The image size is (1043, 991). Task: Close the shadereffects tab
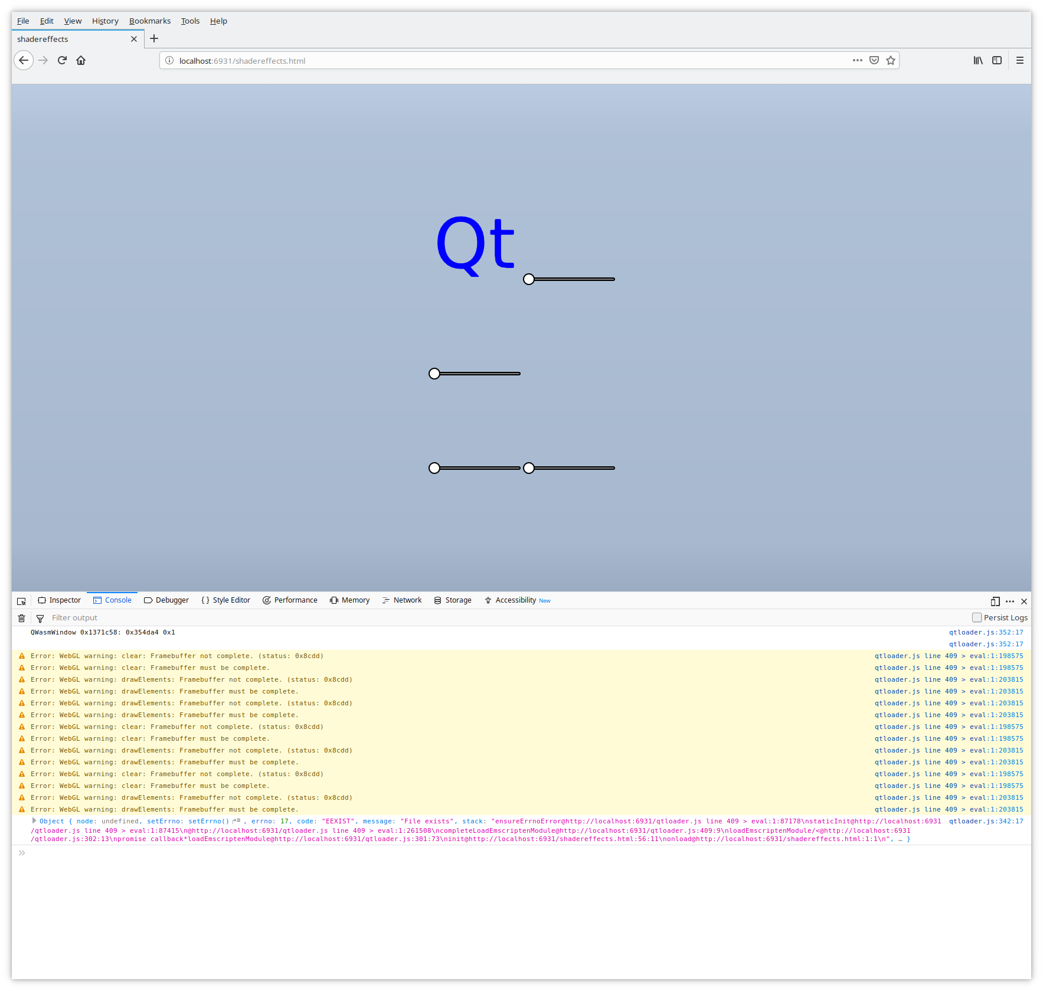click(x=134, y=39)
